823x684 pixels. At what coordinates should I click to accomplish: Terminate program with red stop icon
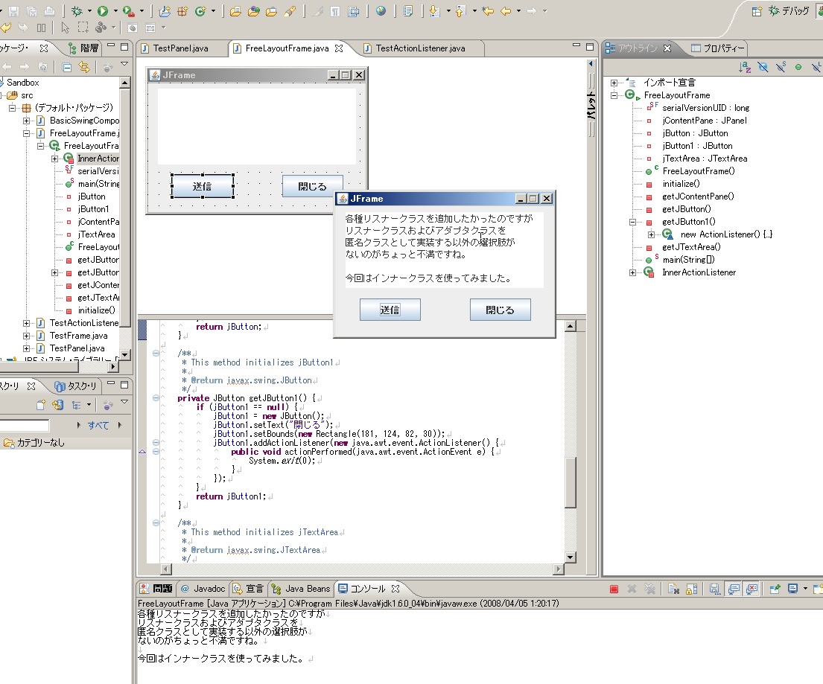pyautogui.click(x=614, y=589)
